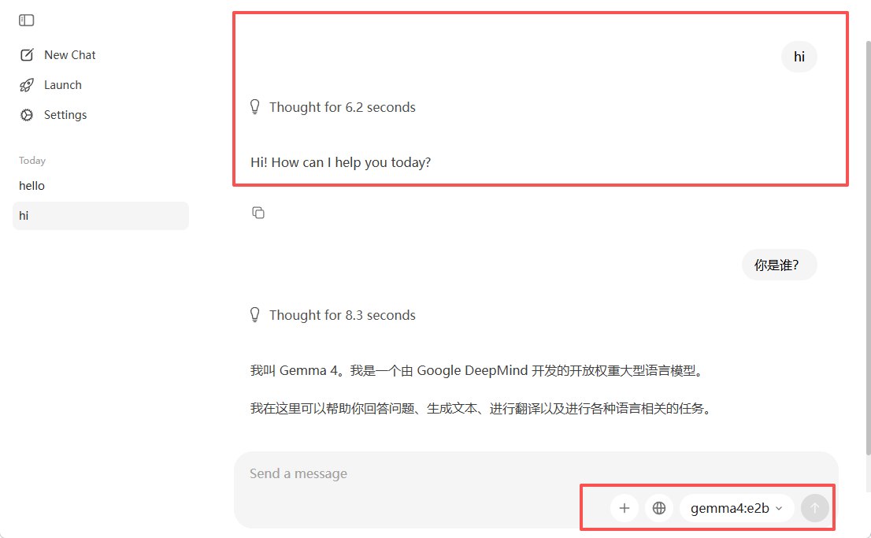Toggle web search globe icon
The height and width of the screenshot is (538, 871).
[659, 508]
